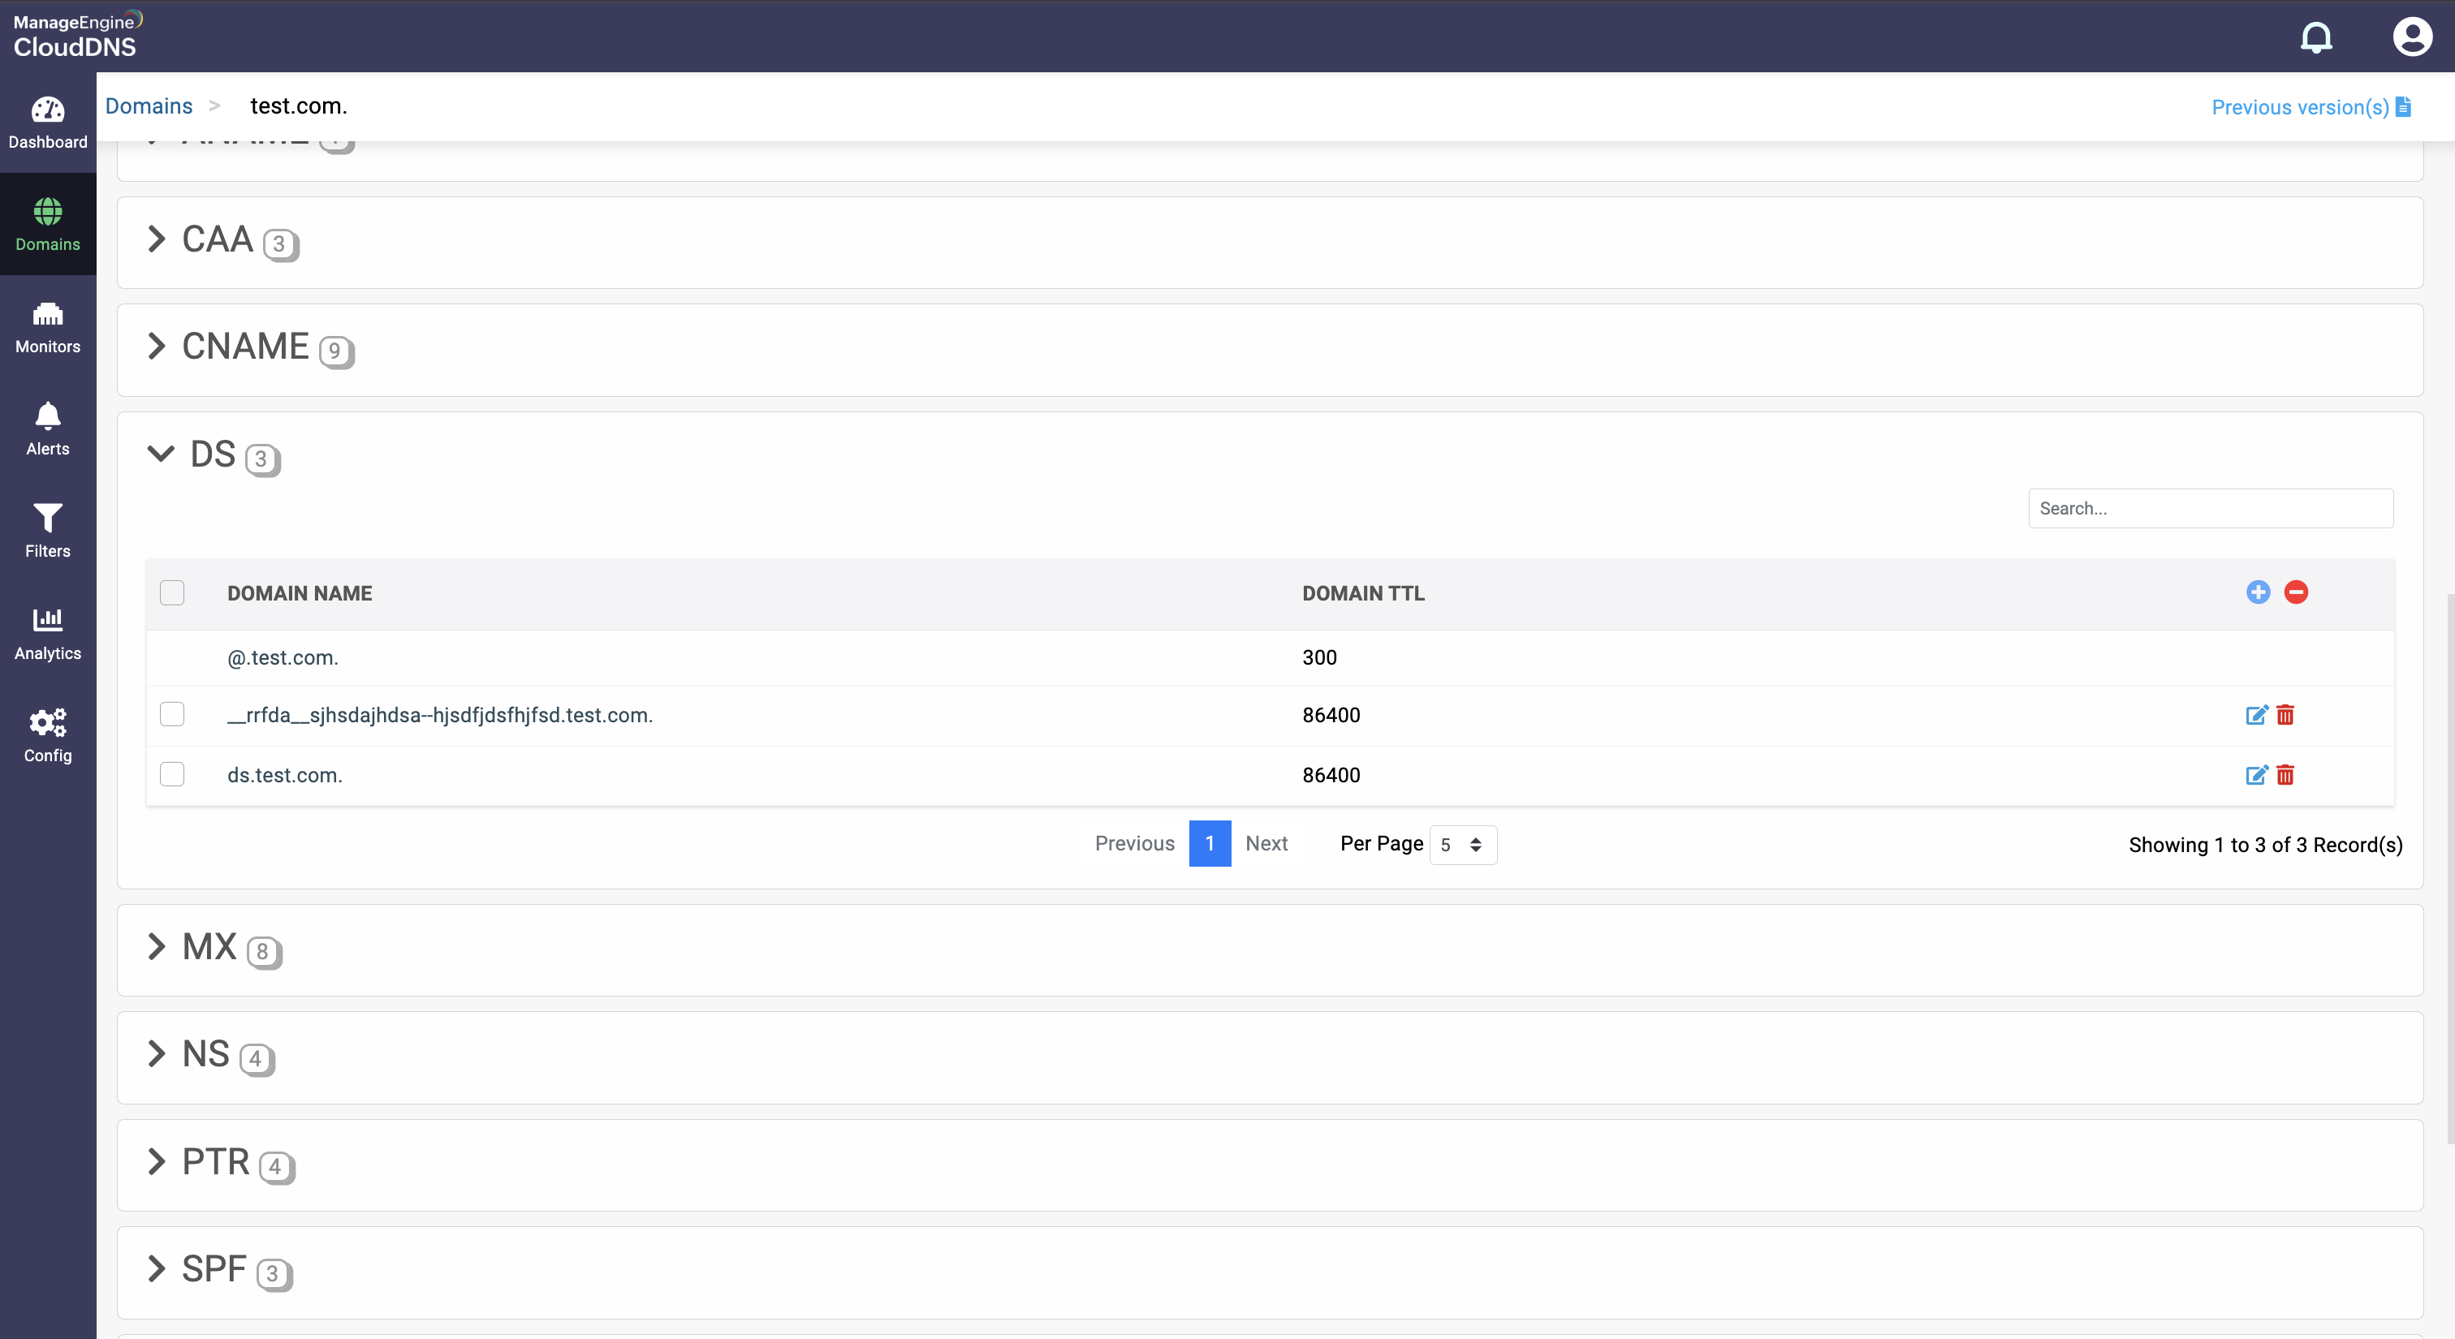The image size is (2455, 1339).
Task: Click the blue add DS record icon
Action: point(2258,592)
